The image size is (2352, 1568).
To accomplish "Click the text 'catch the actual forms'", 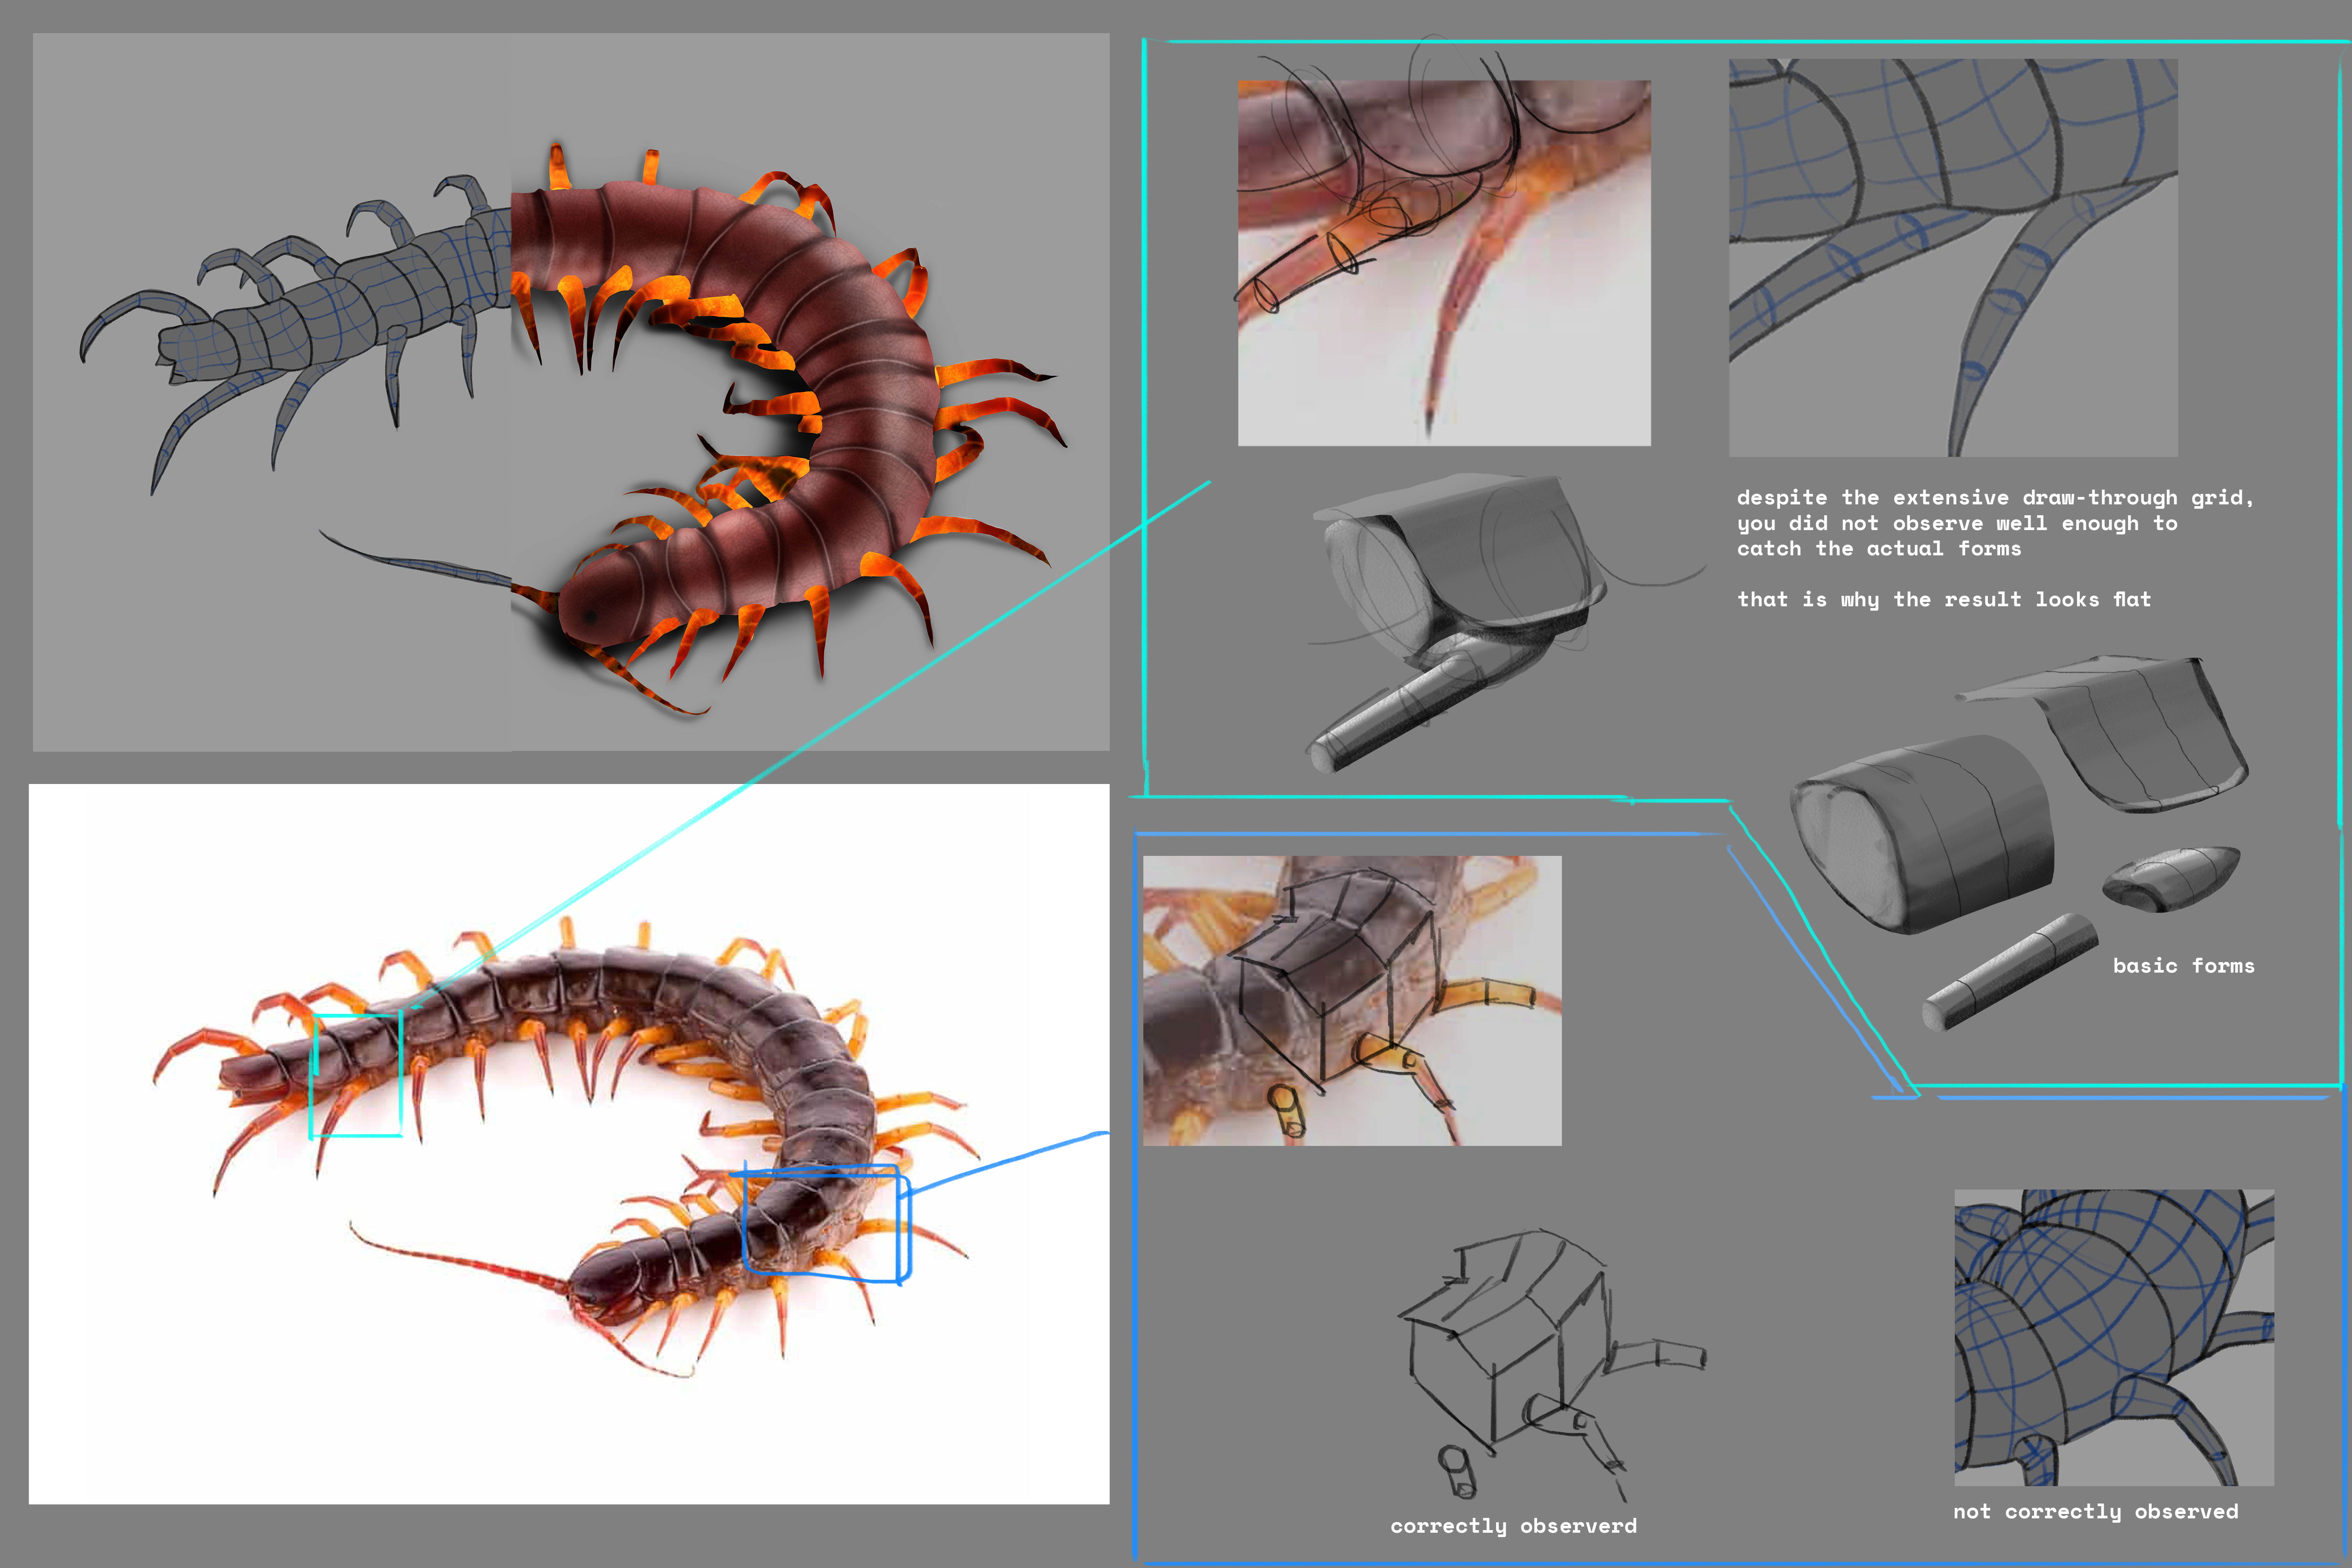I will [x=1878, y=548].
